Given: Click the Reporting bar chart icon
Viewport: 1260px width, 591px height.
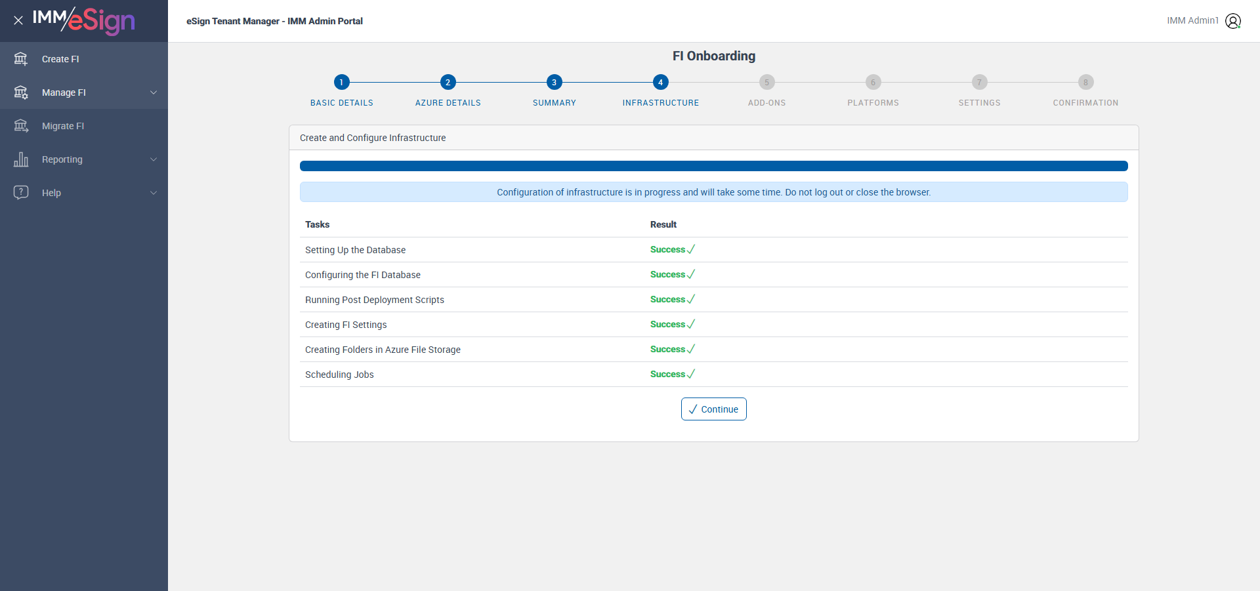Looking at the screenshot, I should tap(21, 159).
